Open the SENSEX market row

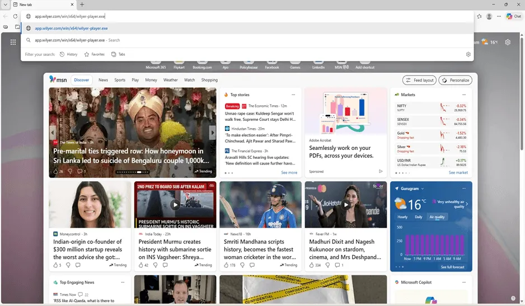point(431,121)
